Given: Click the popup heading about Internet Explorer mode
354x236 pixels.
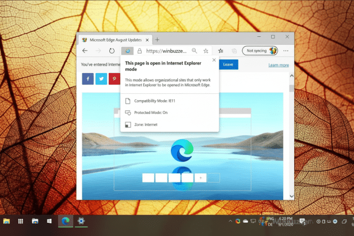Looking at the screenshot, I should coord(163,66).
